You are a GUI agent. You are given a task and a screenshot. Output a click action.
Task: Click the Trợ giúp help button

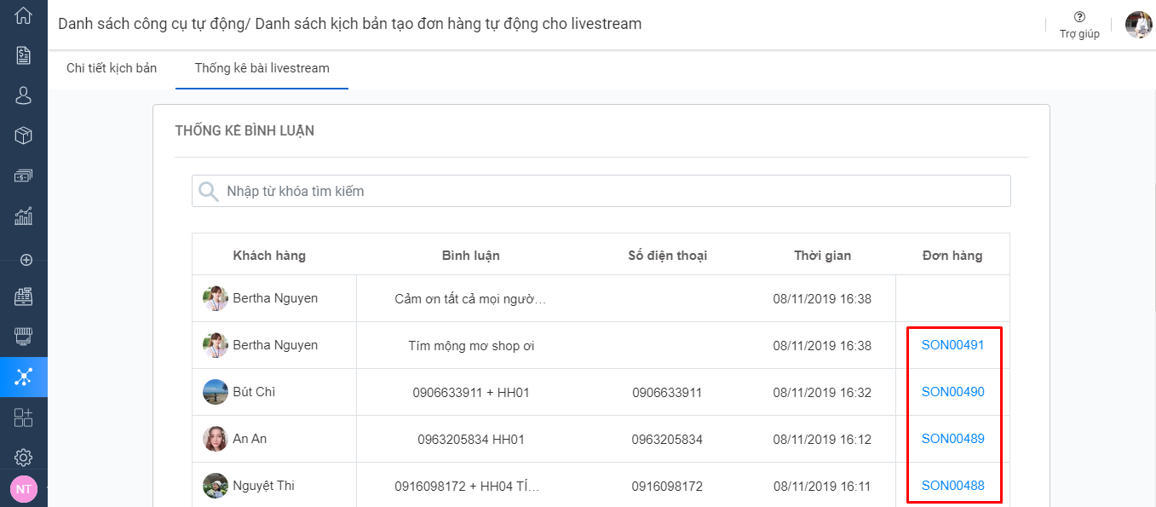tap(1079, 25)
